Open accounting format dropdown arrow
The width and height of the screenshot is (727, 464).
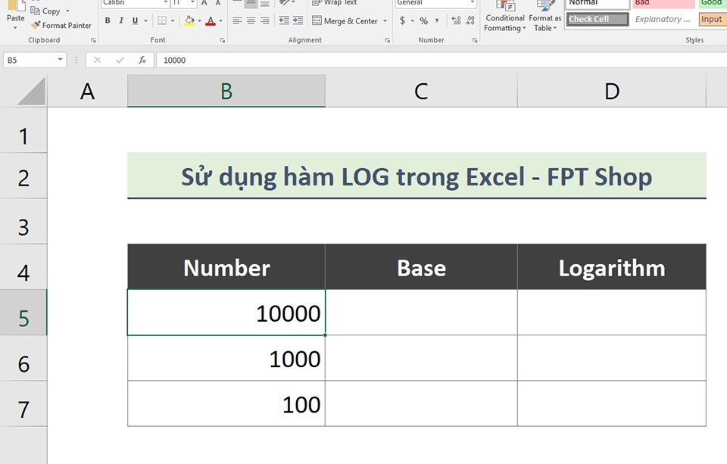point(412,21)
